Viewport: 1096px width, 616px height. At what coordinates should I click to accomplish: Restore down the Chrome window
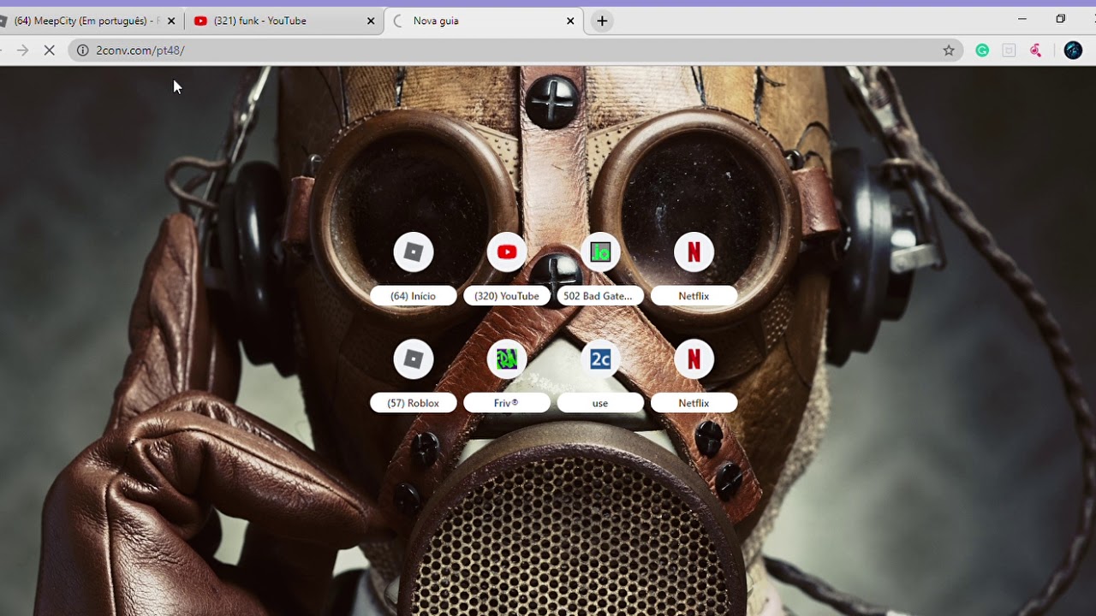(1060, 19)
